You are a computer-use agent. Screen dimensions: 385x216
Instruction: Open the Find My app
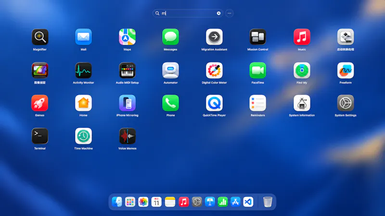(302, 71)
